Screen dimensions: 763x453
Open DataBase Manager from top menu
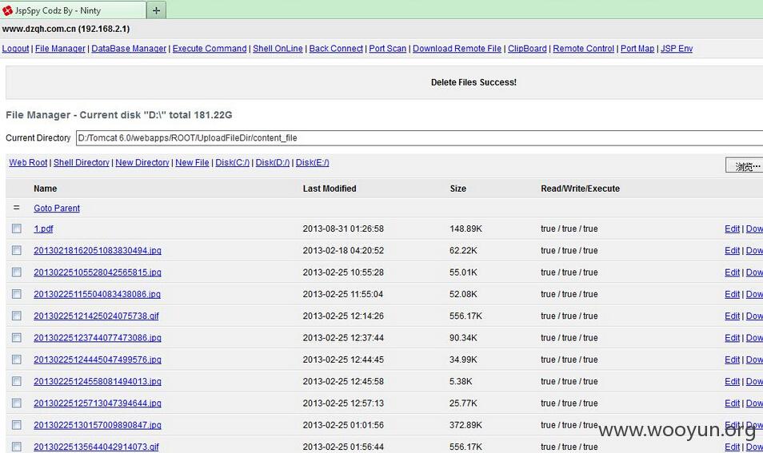click(x=129, y=49)
